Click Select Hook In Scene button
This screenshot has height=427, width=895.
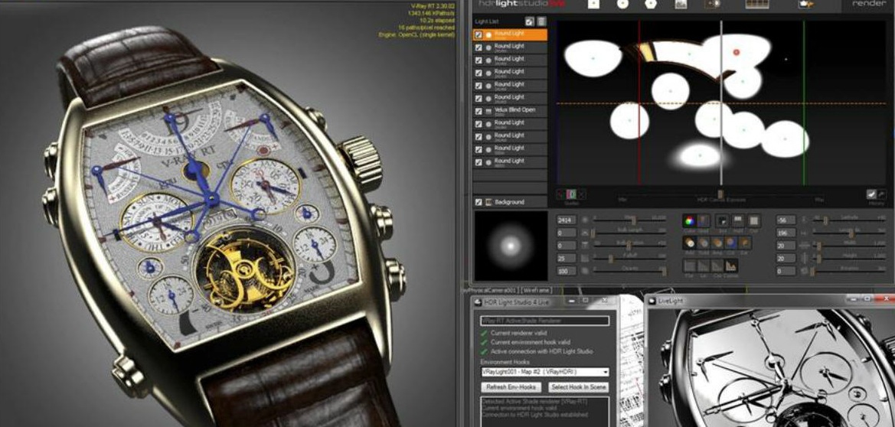point(578,387)
